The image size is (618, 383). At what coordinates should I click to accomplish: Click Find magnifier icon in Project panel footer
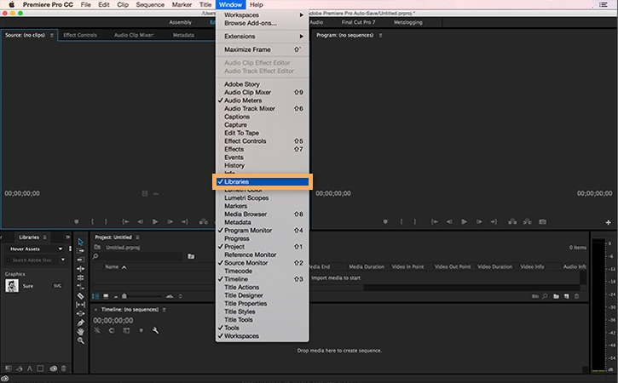coord(545,296)
